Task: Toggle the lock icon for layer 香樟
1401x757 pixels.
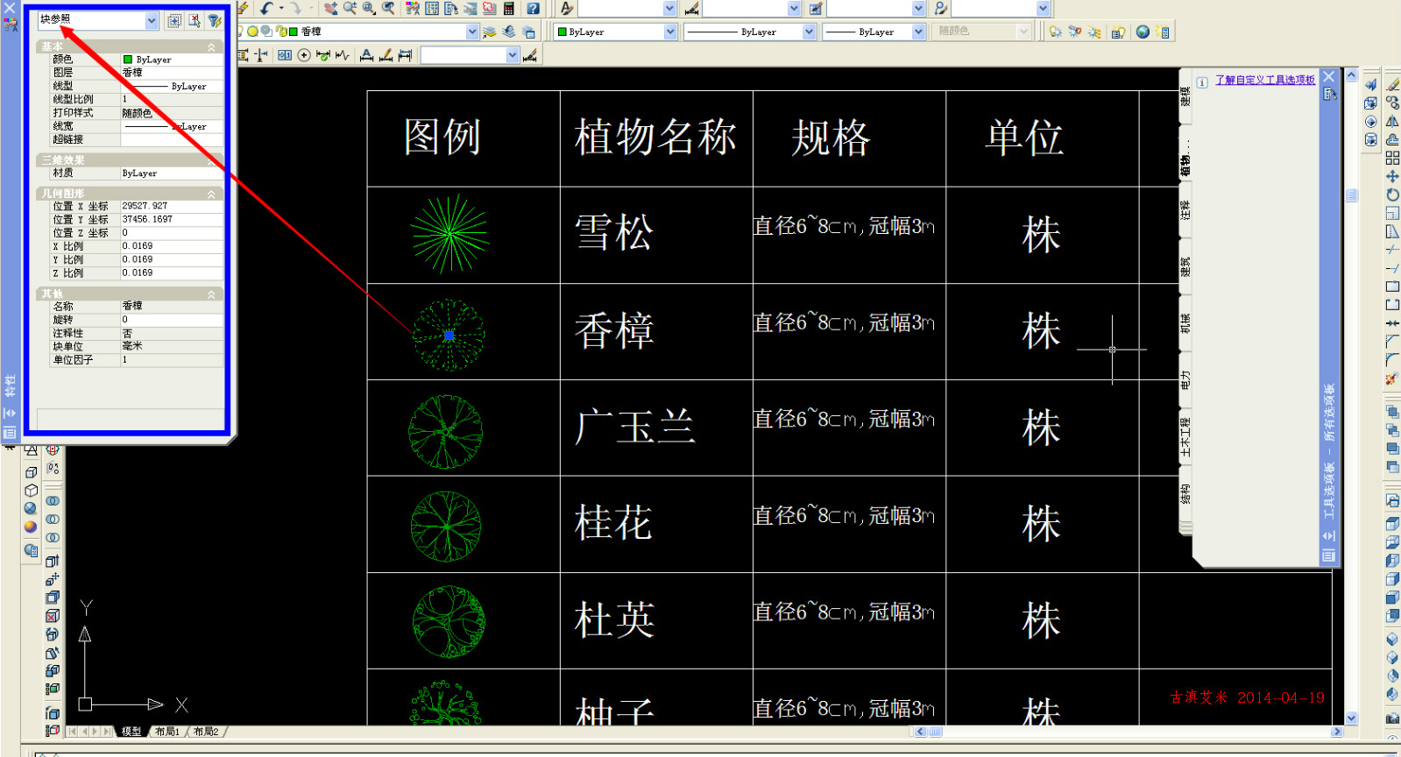Action: (281, 32)
